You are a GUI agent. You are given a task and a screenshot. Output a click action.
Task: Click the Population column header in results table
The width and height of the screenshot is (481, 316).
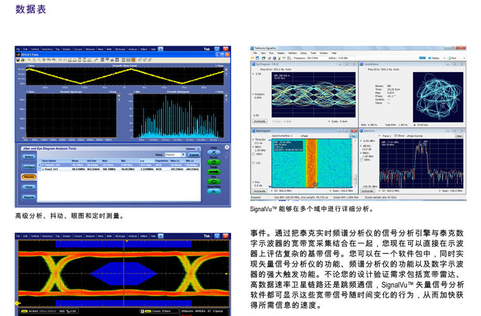point(161,161)
